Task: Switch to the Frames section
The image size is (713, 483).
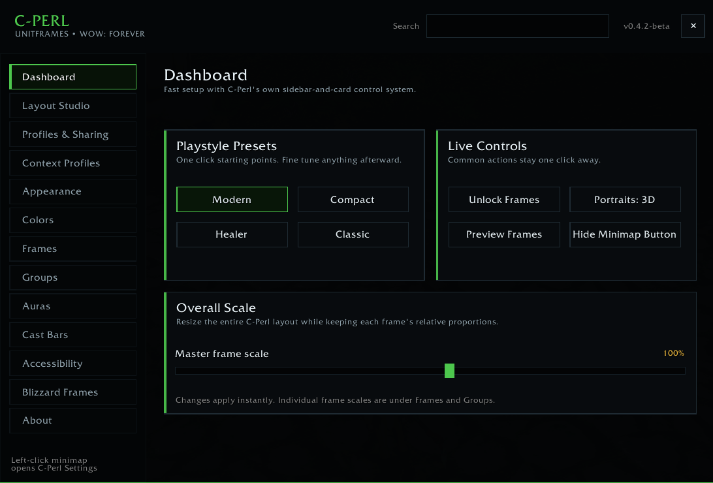Action: pyautogui.click(x=72, y=249)
